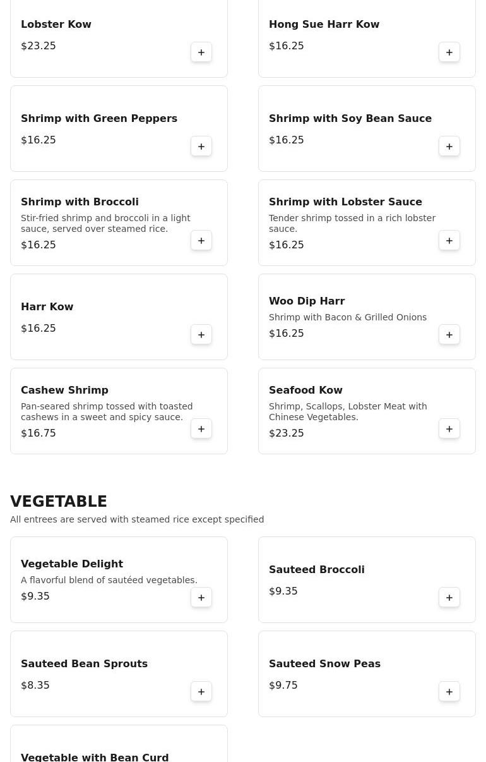This screenshot has width=486, height=762.
Task: Add Hong Sue Harr Kow to cart
Action: coord(449,52)
